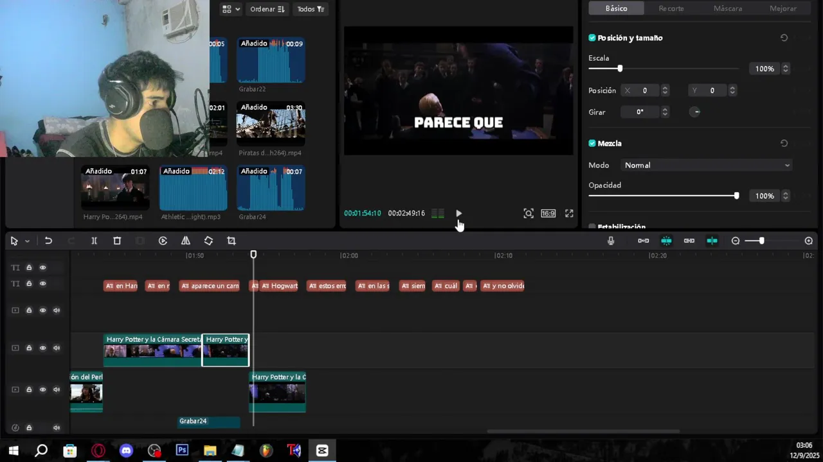Screen dimensions: 823x462
Task: Mute the Grabar24 audio track
Action: point(57,427)
